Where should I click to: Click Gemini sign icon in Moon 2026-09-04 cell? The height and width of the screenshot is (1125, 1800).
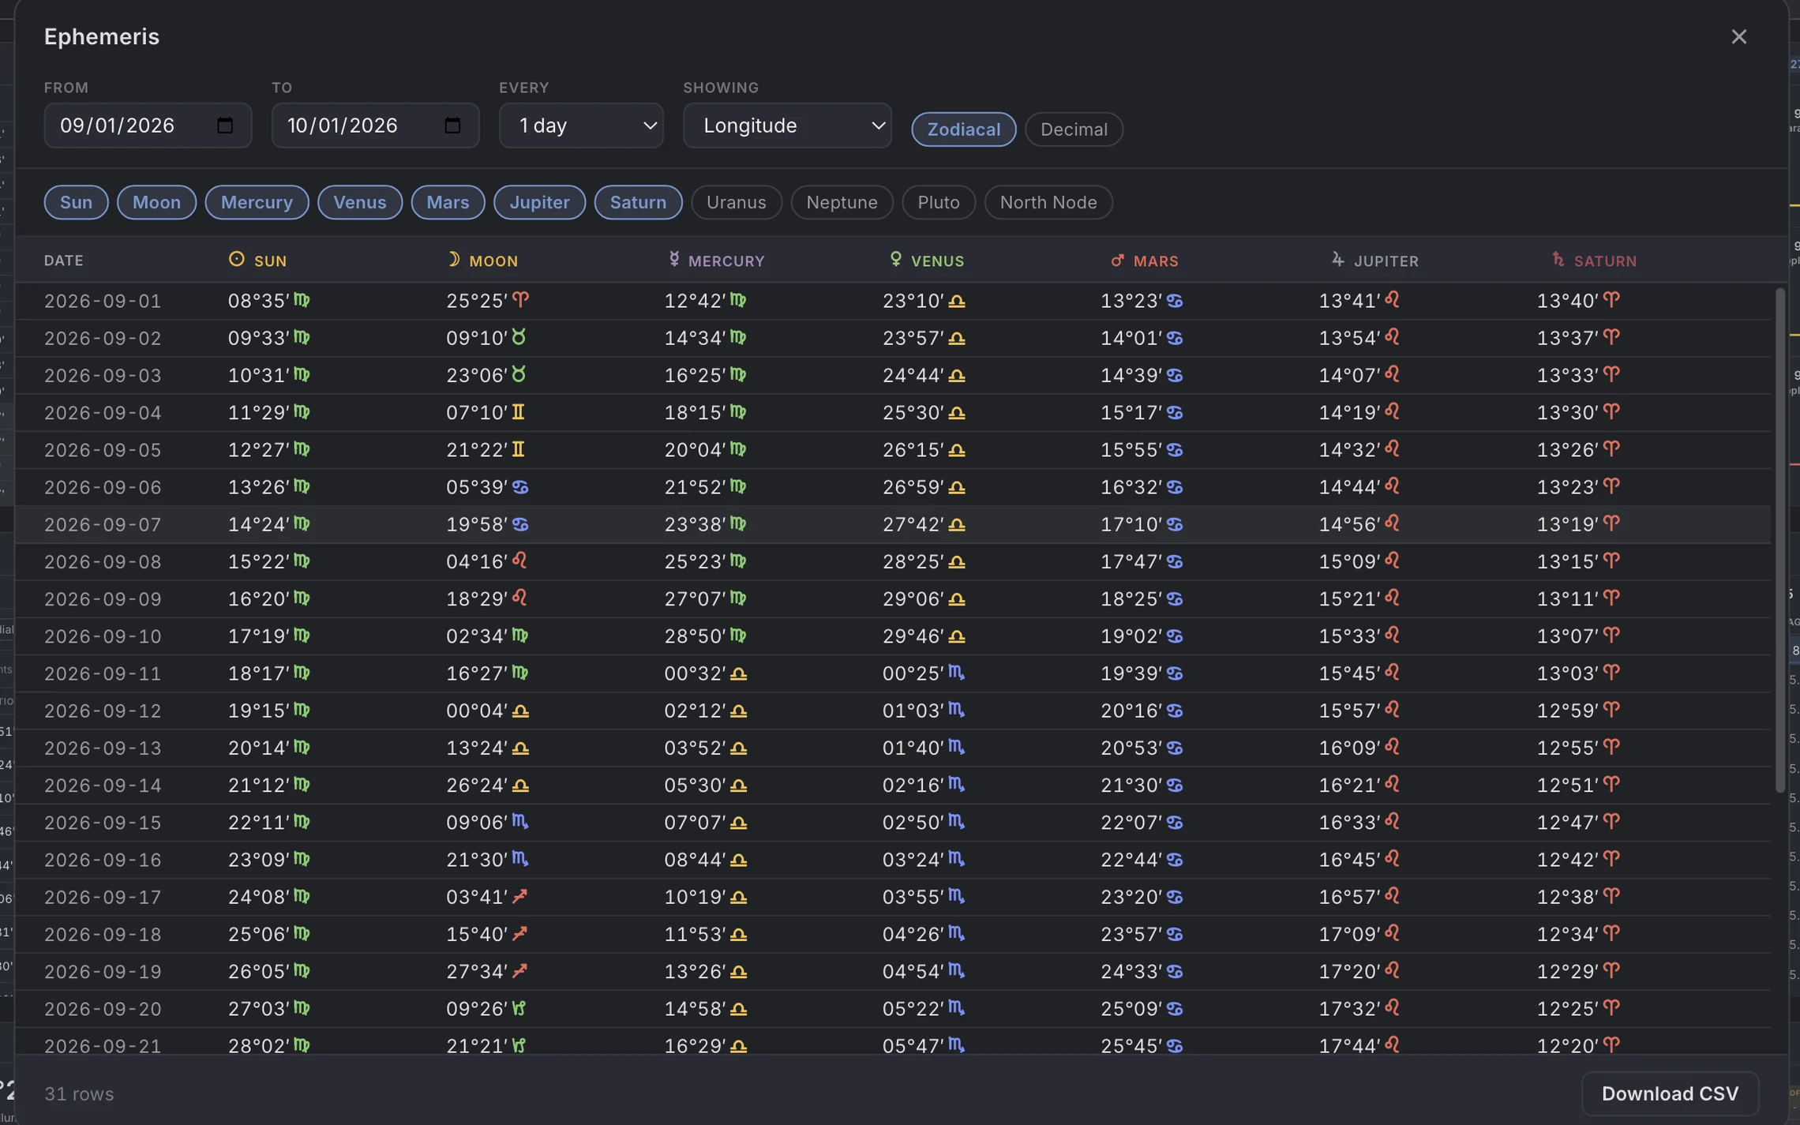[x=518, y=411]
